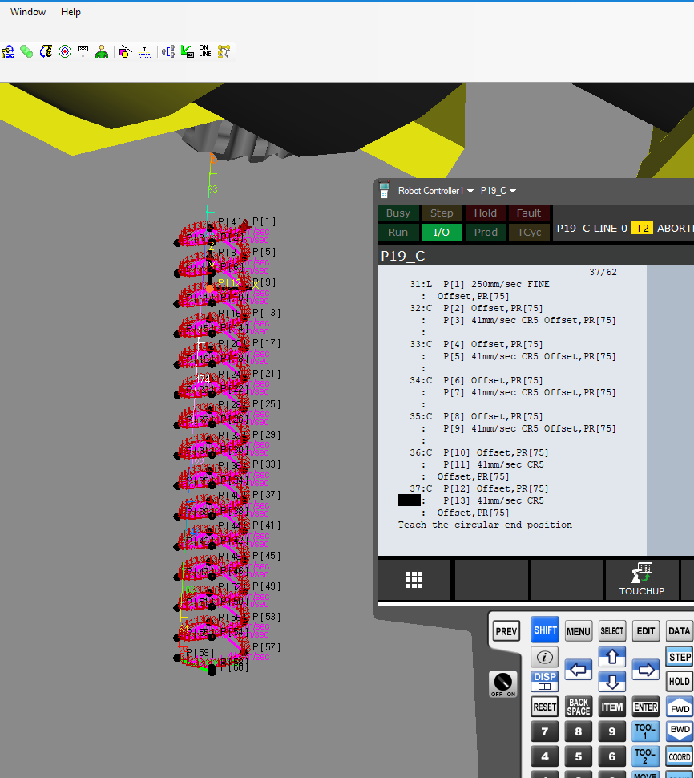Open the Window menu
Viewport: 694px width, 778px height.
28,12
